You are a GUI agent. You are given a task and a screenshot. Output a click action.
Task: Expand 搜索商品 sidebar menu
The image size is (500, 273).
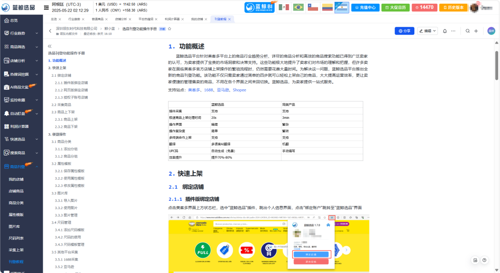tap(21, 153)
